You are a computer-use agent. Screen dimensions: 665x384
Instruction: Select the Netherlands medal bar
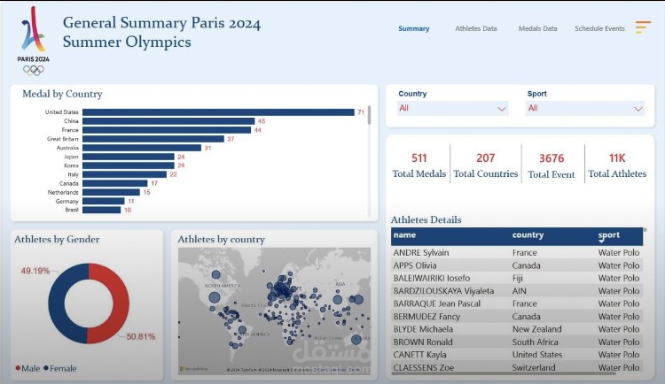tap(111, 192)
